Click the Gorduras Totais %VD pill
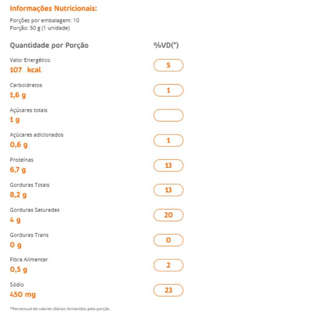312x312 pixels. tap(168, 190)
